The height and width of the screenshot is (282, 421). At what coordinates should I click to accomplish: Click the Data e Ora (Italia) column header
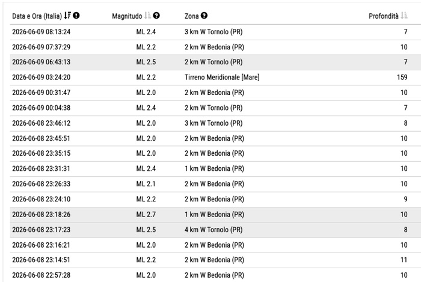(x=37, y=16)
